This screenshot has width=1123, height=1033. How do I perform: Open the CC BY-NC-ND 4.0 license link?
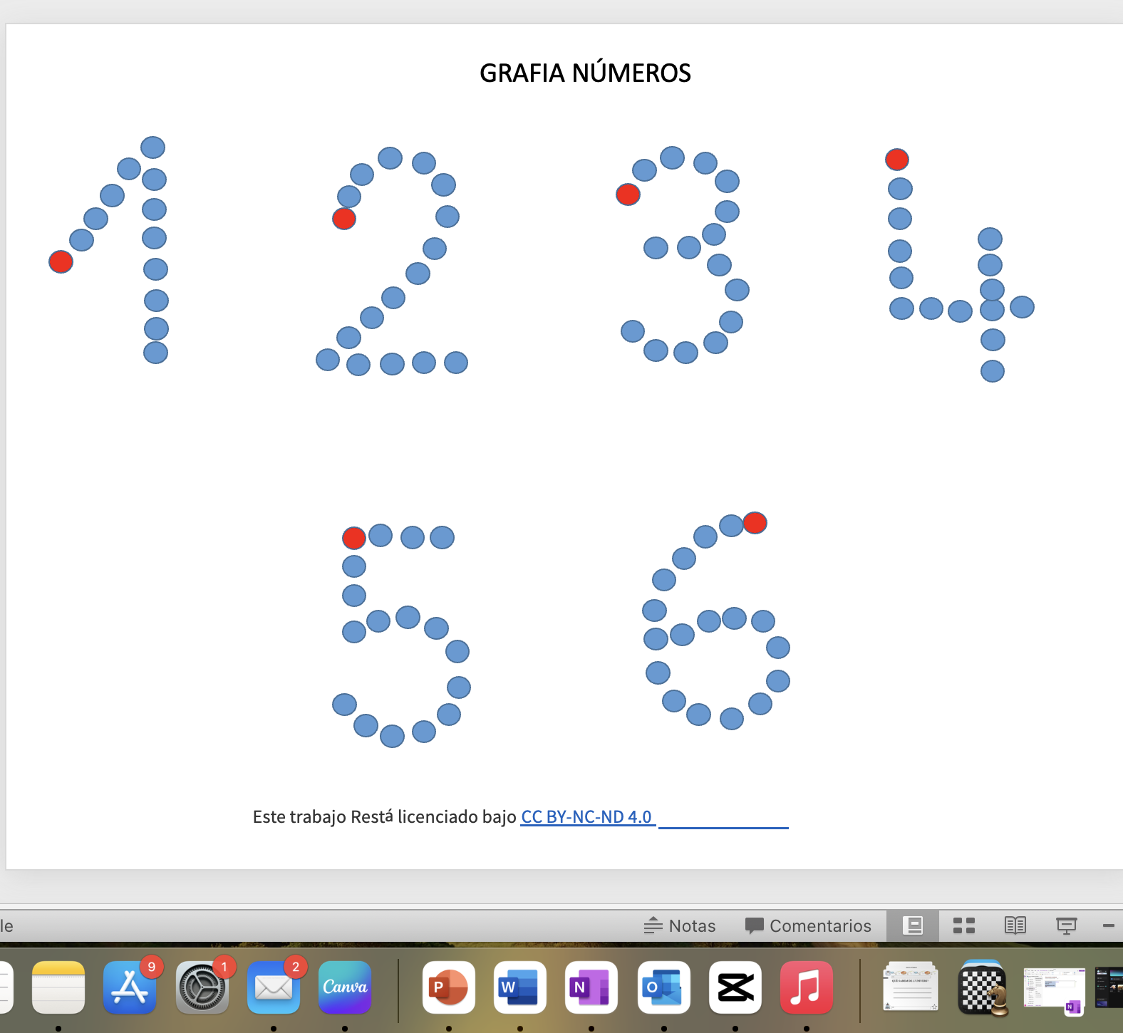tap(586, 816)
